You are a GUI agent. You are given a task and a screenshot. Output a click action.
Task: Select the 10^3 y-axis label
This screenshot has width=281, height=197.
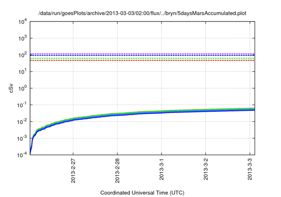23,38
